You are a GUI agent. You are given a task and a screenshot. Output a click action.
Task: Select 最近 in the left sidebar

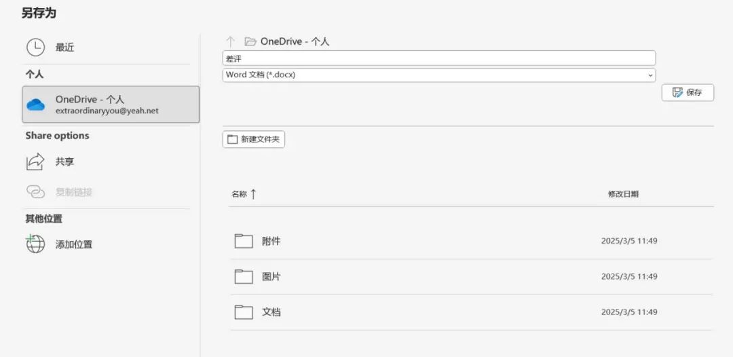[65, 48]
